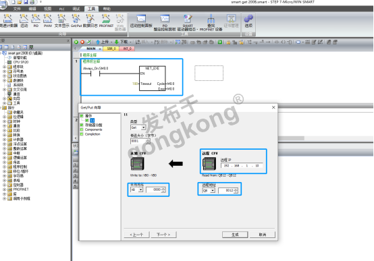Click the Compile icon in editor toolbar
This screenshot has width=374, height=261.
88,42
